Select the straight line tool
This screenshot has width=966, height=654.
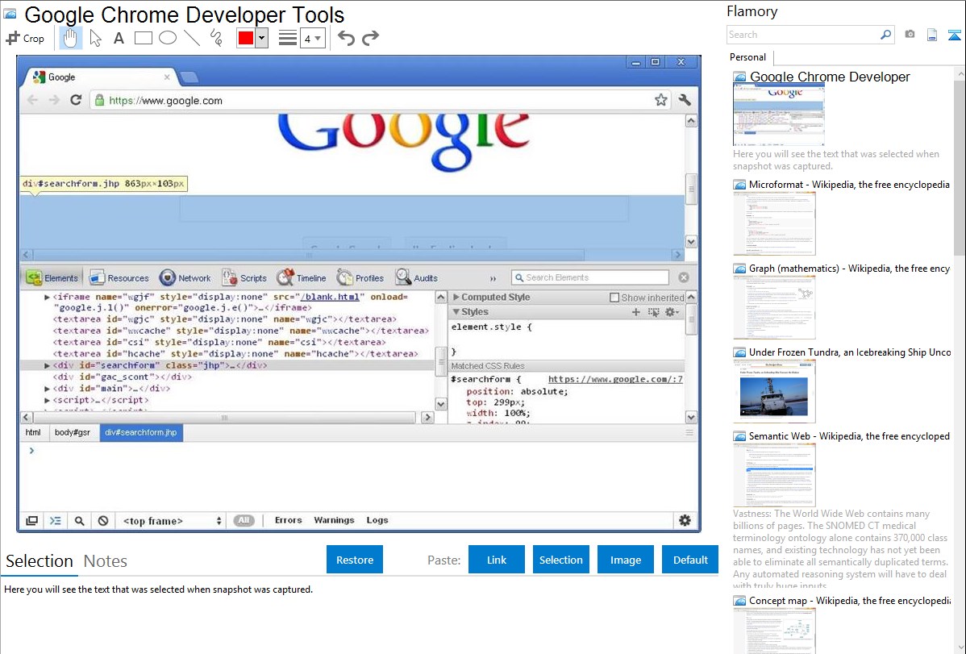tap(192, 38)
